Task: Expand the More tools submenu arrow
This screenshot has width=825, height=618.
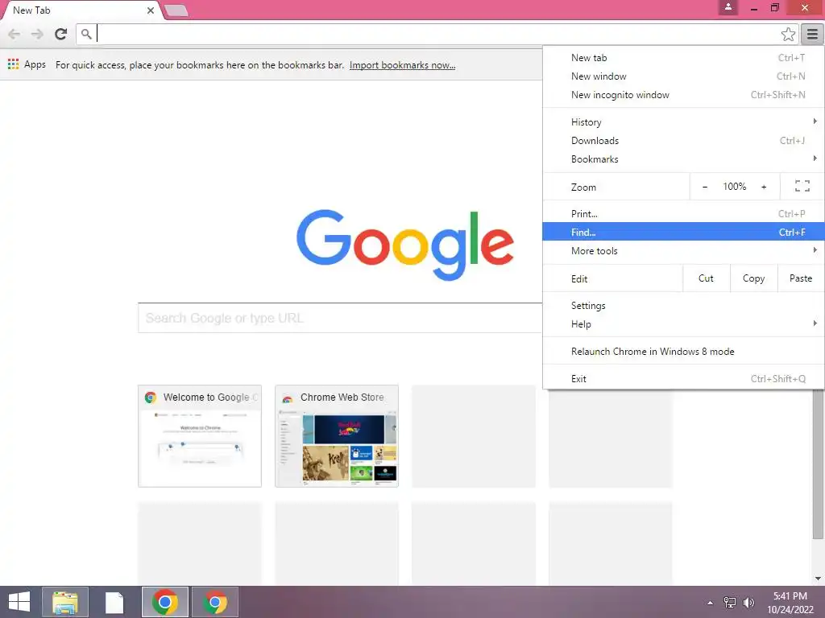Action: [815, 250]
